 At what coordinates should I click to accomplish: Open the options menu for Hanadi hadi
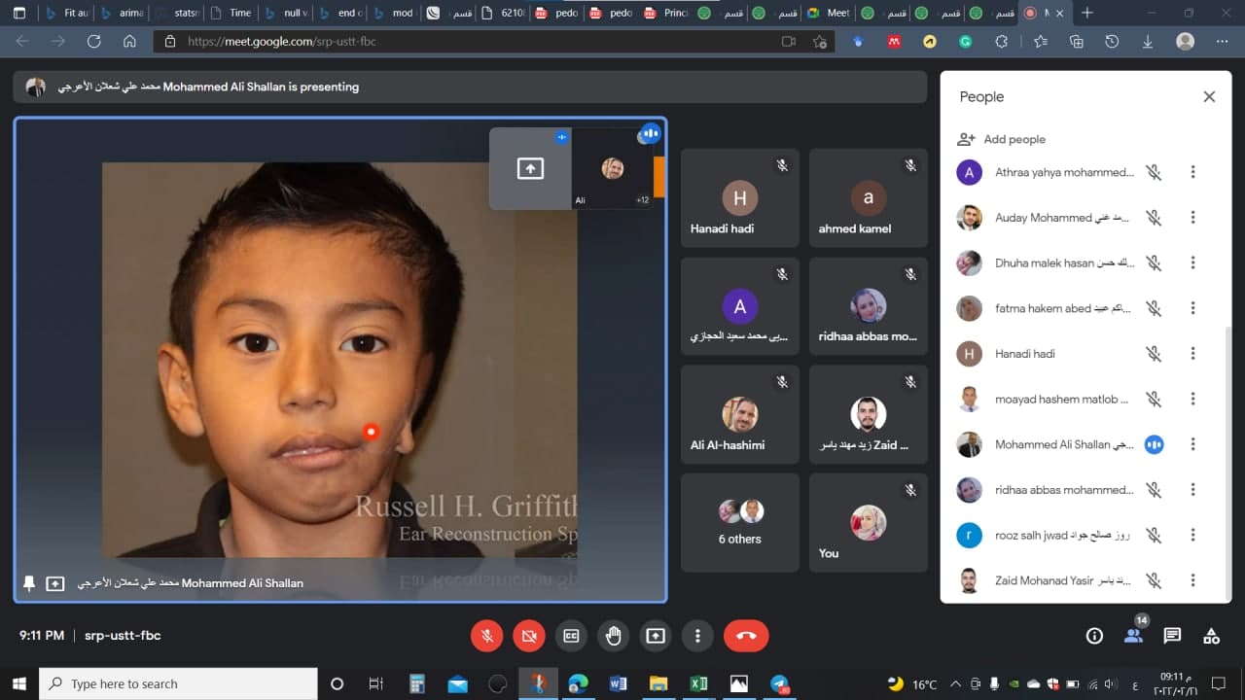[1193, 354]
